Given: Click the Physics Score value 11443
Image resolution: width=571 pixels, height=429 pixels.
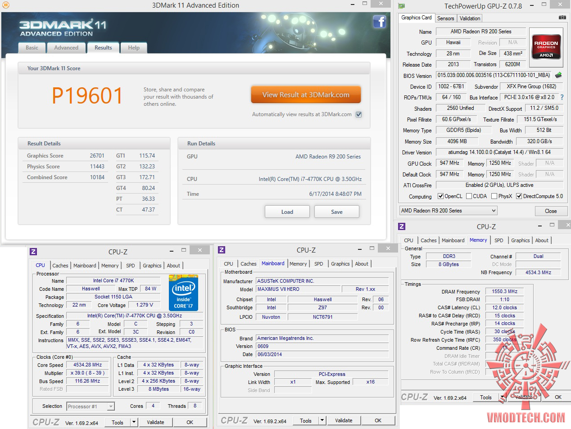Looking at the screenshot, I should pyautogui.click(x=97, y=167).
